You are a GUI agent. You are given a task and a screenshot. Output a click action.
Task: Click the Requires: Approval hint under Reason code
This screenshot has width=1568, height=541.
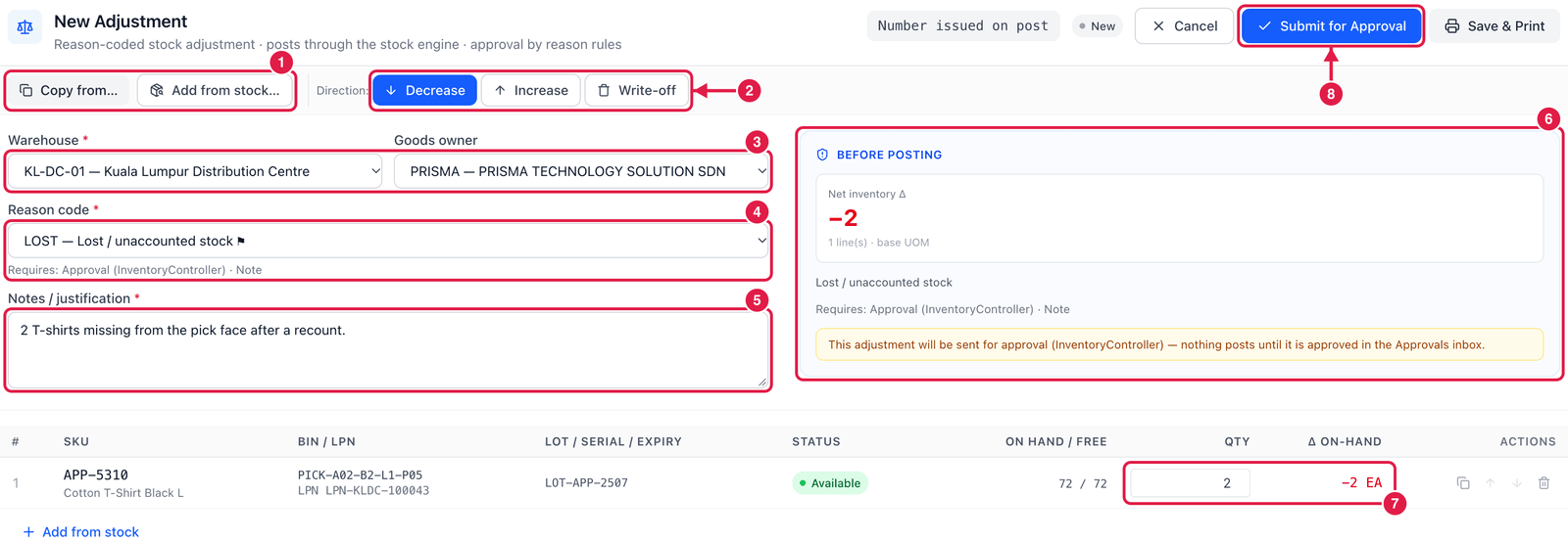click(135, 270)
